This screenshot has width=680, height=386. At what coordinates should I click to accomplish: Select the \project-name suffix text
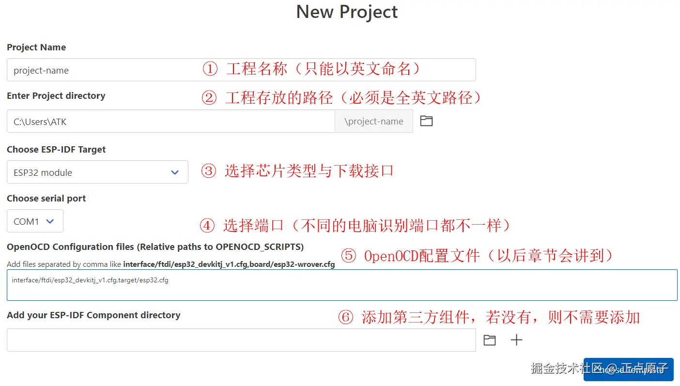point(374,122)
